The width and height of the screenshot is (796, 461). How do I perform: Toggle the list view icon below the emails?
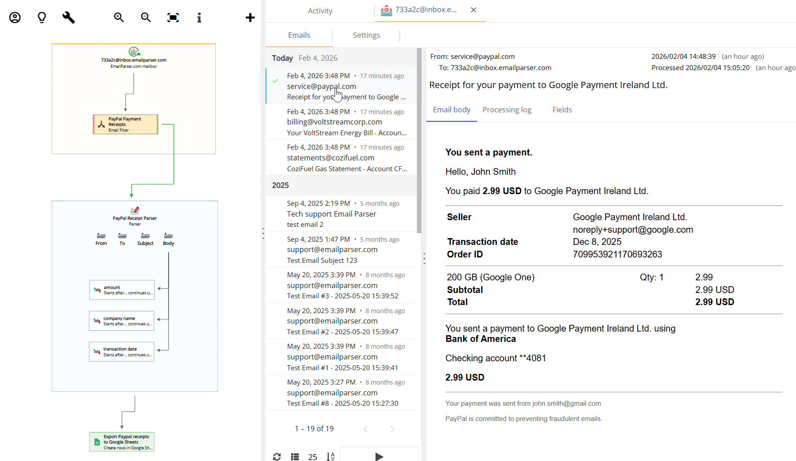click(x=295, y=456)
